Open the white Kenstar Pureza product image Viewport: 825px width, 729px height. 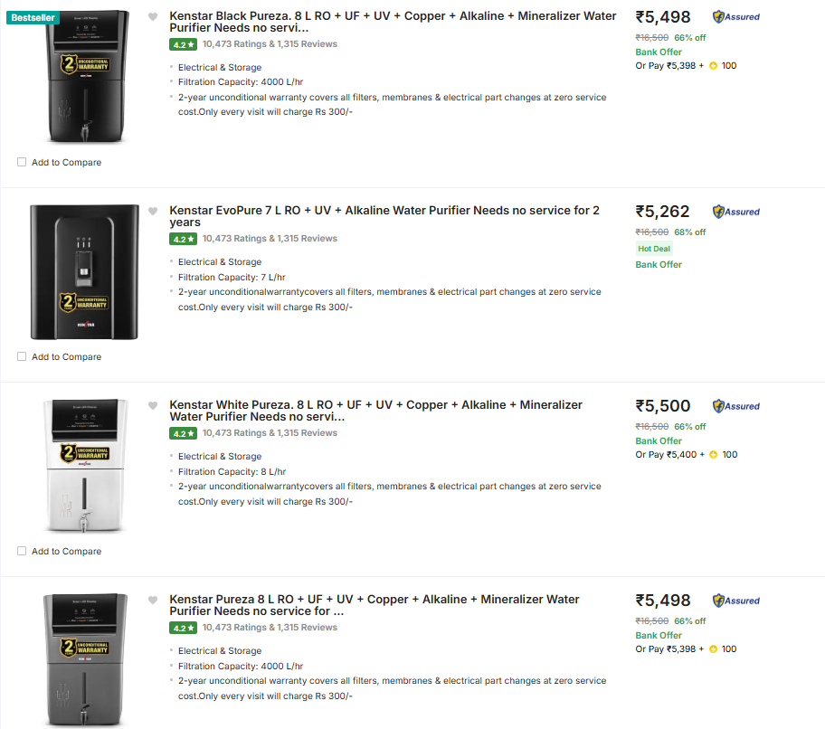pos(84,466)
